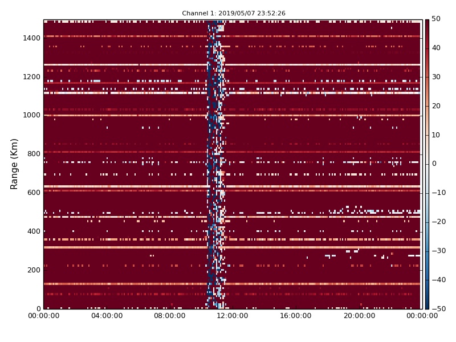Click the 20:00:00 time axis label

click(359, 316)
